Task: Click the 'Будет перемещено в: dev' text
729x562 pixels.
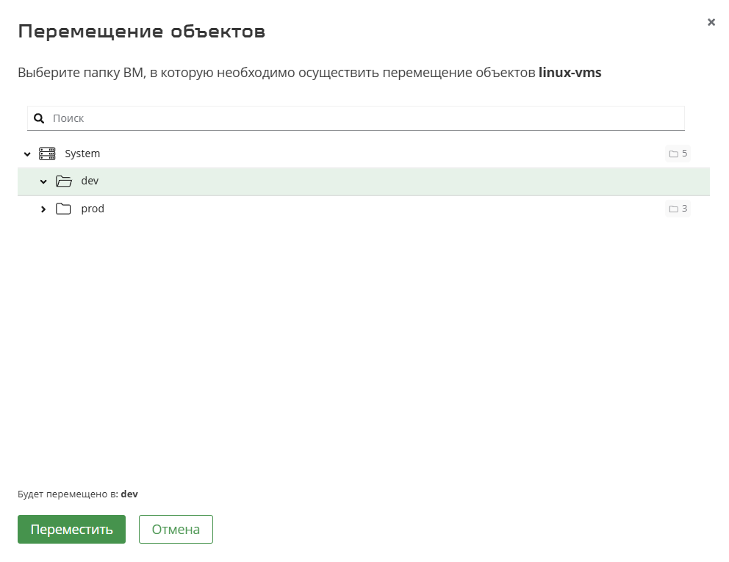Action: click(x=78, y=494)
